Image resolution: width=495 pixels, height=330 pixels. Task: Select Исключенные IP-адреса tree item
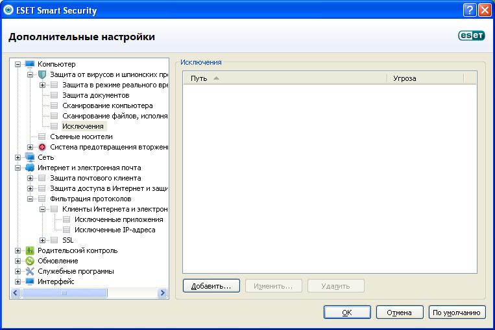pyautogui.click(x=115, y=230)
